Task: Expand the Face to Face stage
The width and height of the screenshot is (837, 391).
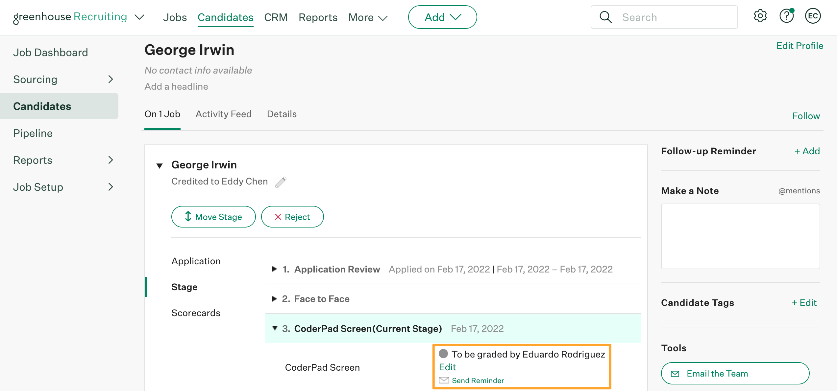Action: pos(274,298)
